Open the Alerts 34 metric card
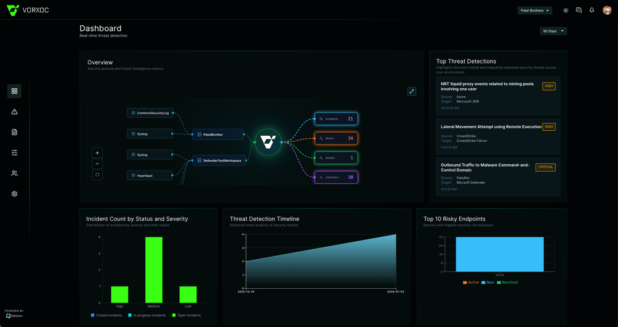 coord(336,139)
